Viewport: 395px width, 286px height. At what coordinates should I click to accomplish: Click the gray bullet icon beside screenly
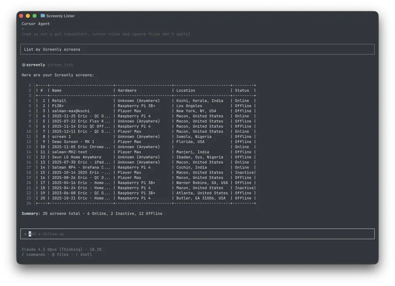[24, 65]
